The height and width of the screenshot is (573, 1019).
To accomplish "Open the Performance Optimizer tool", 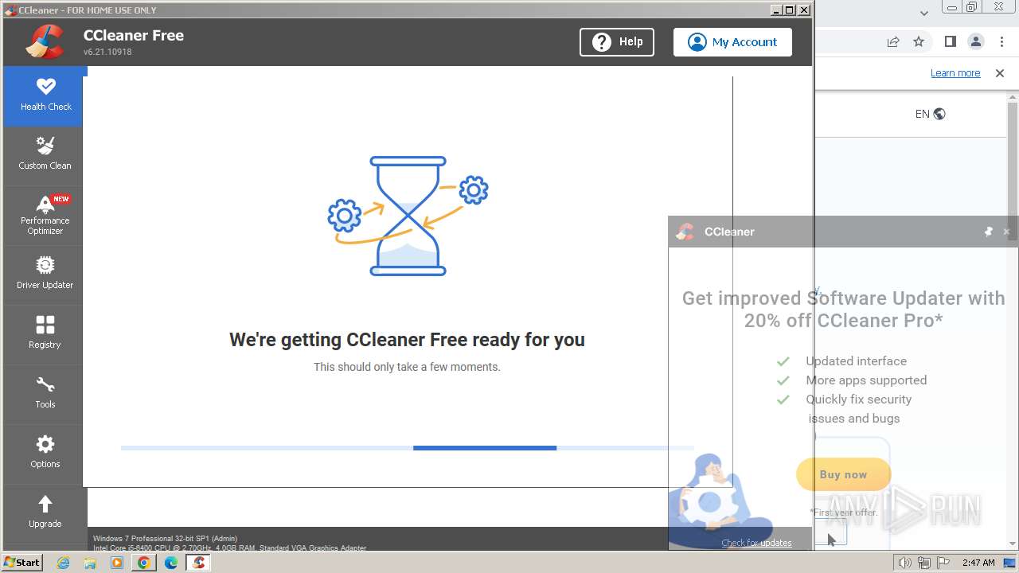I will pos(45,215).
